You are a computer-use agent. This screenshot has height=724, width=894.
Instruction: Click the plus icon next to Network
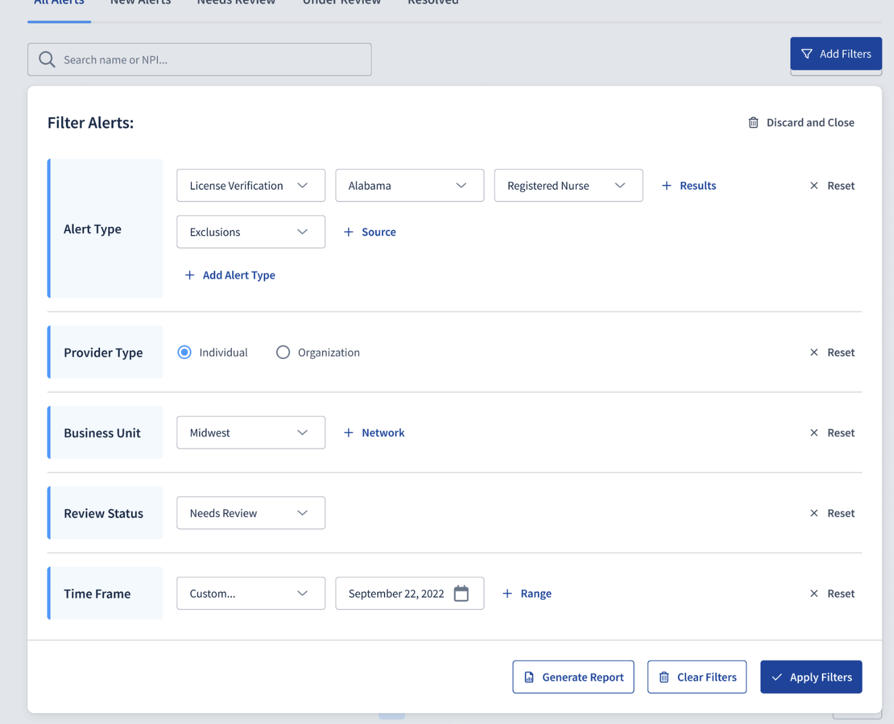pyautogui.click(x=348, y=433)
